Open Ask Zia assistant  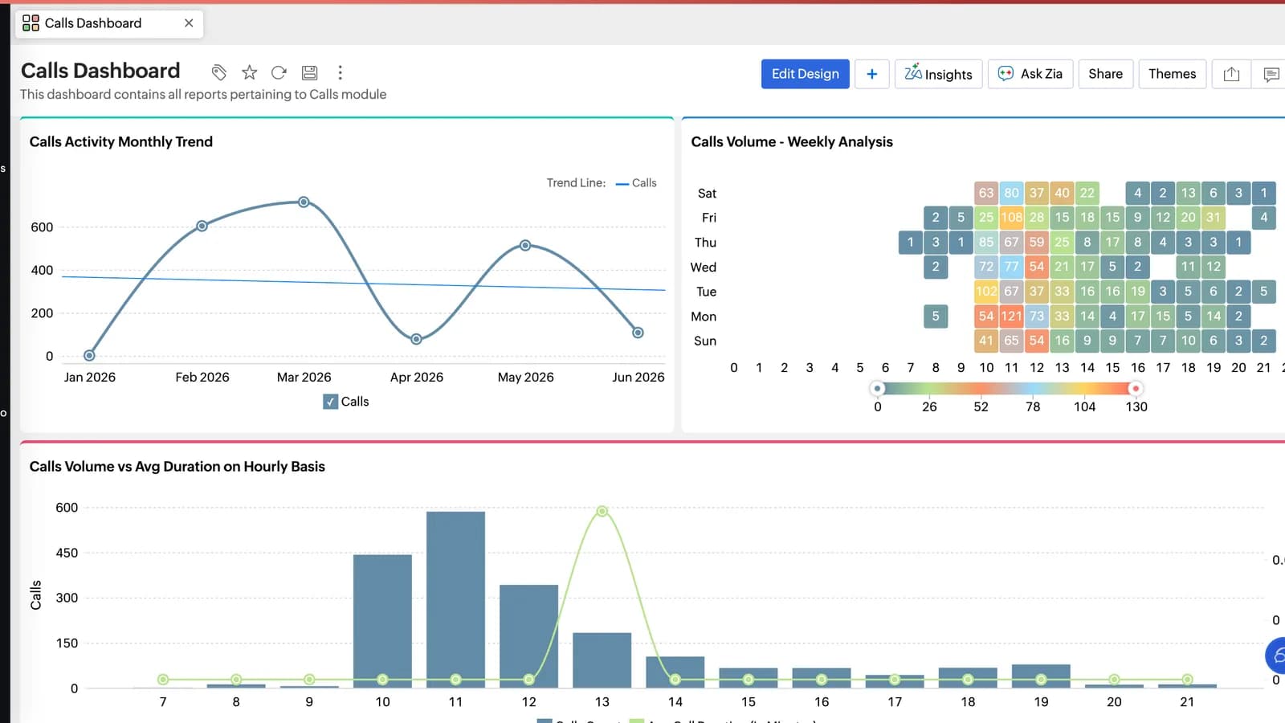(x=1030, y=74)
